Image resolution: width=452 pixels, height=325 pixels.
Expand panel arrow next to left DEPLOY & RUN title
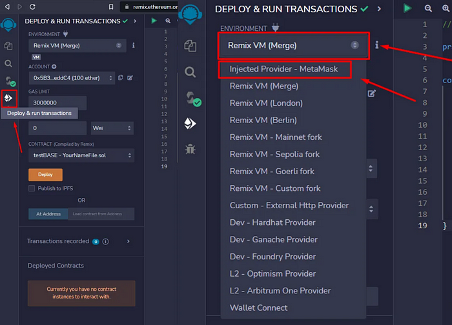pyautogui.click(x=135, y=21)
